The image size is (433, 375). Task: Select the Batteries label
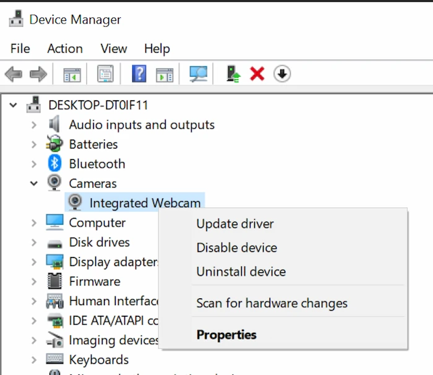click(93, 145)
